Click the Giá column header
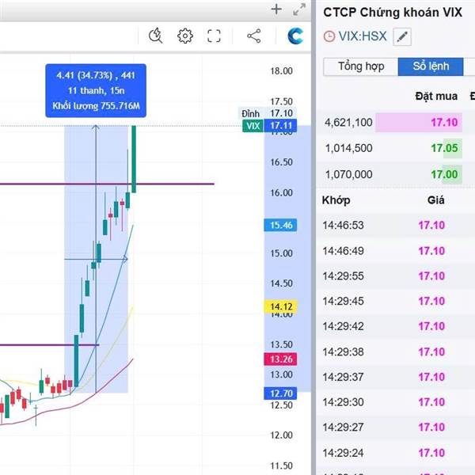Screen dimensions: 475x475 (435, 200)
